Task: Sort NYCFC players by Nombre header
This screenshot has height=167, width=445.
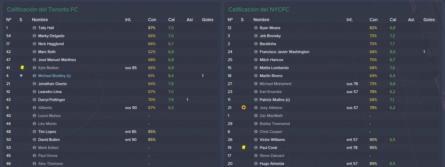Action: [x=261, y=20]
